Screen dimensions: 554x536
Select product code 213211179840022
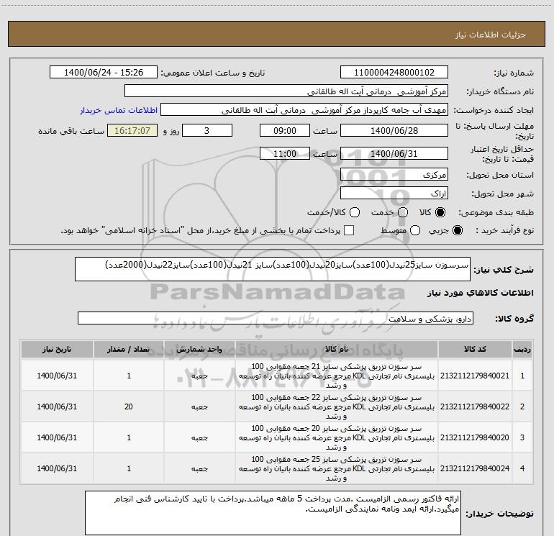[475, 406]
